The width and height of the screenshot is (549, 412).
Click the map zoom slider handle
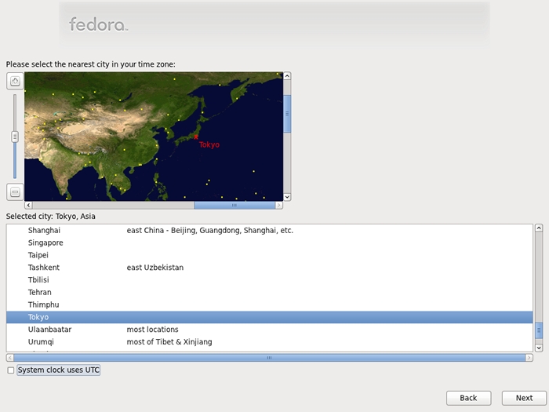point(15,137)
